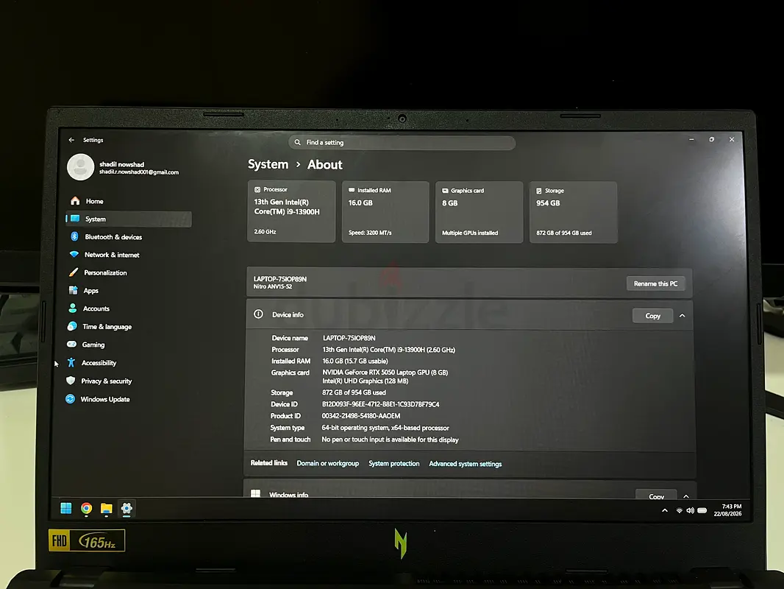This screenshot has width=784, height=589.
Task: Open Domain or workgroup link
Action: pyautogui.click(x=327, y=463)
